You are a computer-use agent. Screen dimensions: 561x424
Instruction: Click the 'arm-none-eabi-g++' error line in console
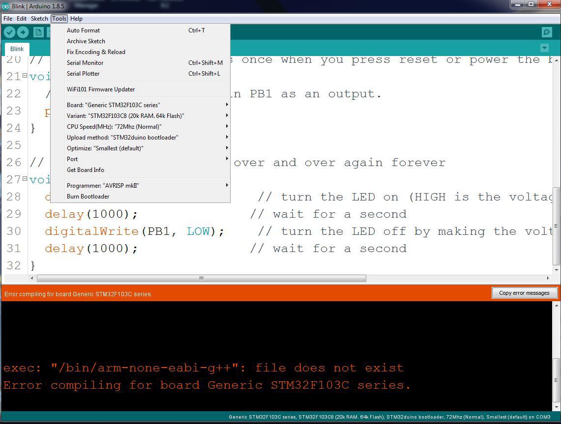pyautogui.click(x=203, y=368)
